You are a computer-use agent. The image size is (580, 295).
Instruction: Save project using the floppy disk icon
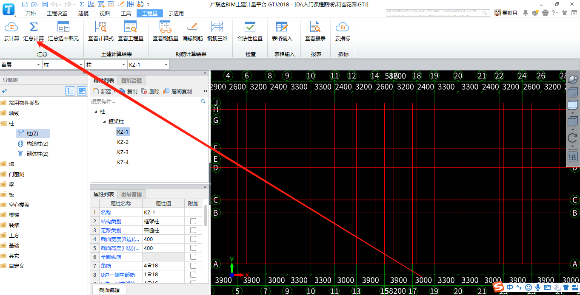(x=45, y=4)
